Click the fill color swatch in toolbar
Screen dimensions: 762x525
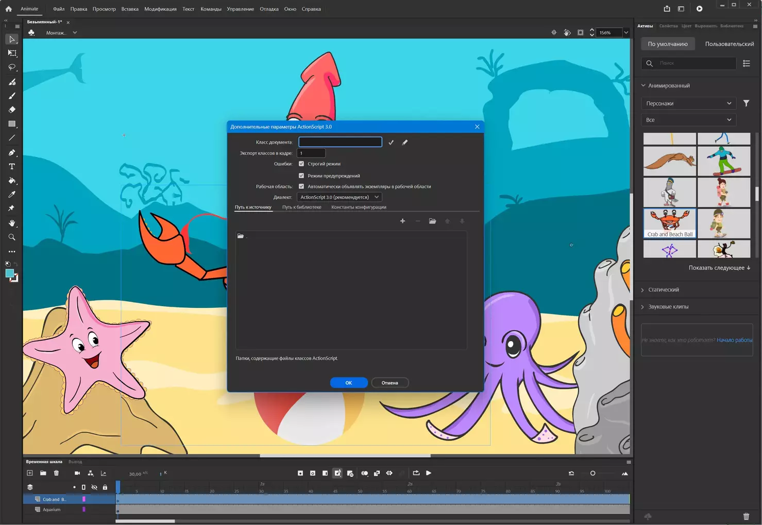click(x=10, y=273)
